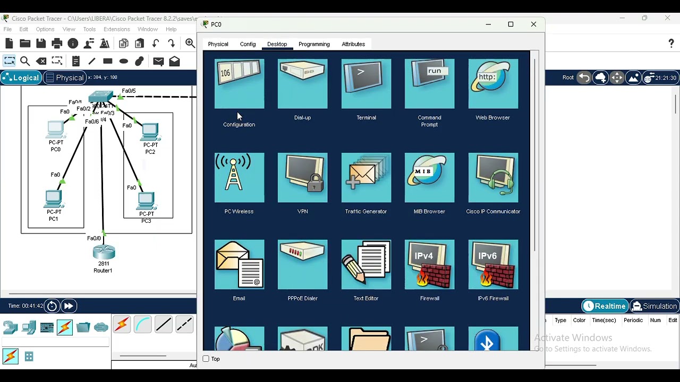
Task: Launch the Web Browser app
Action: point(493,84)
